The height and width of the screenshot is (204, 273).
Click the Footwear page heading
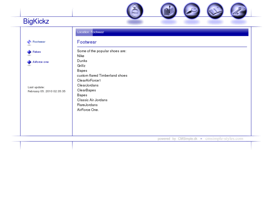pyautogui.click(x=87, y=42)
